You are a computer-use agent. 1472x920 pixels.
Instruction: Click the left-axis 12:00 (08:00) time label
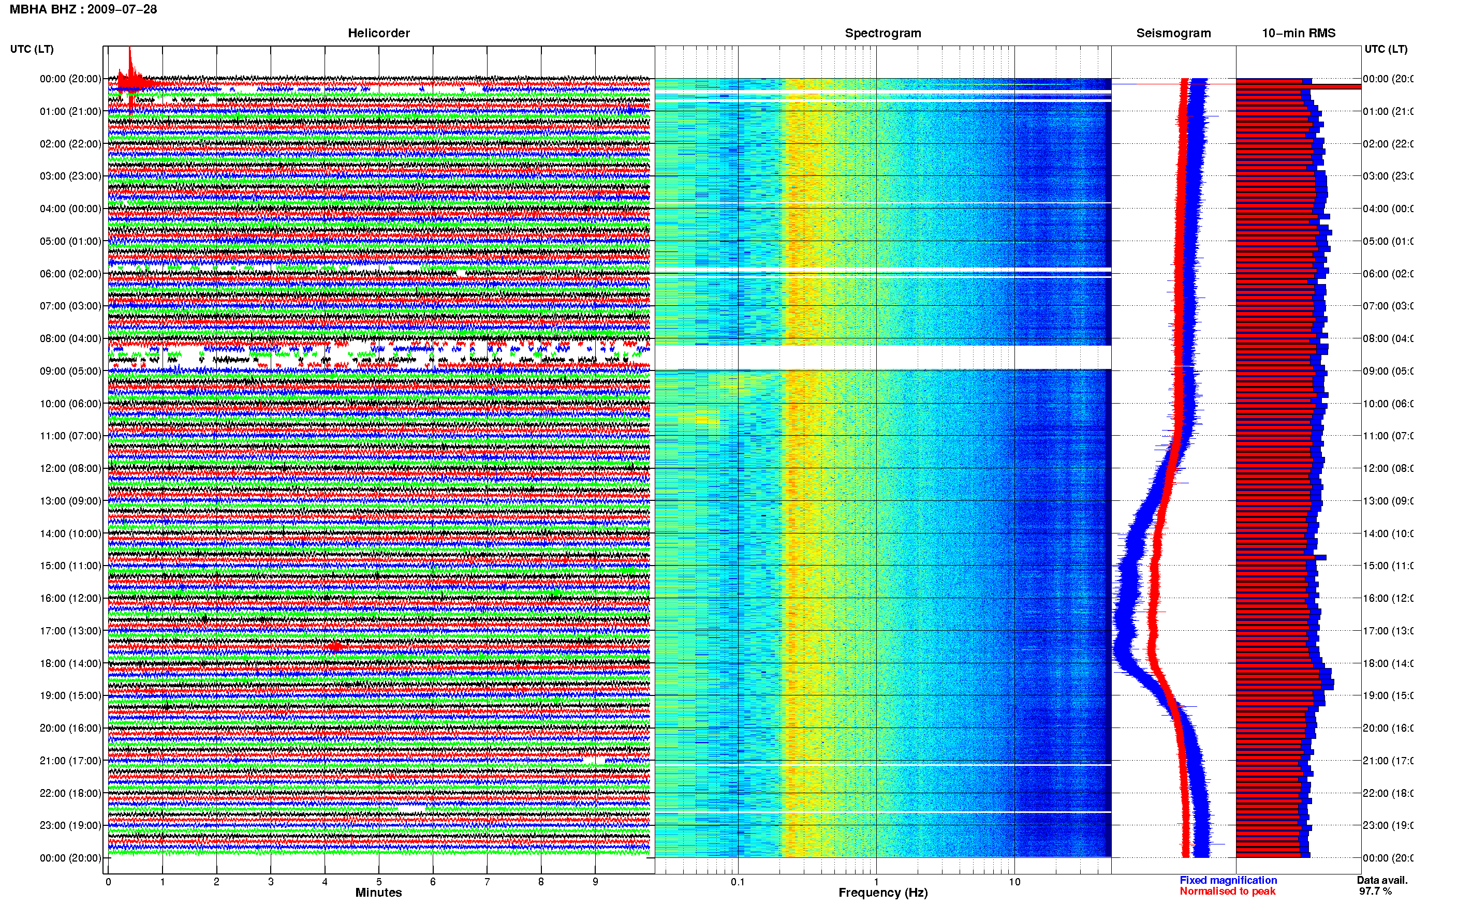pyautogui.click(x=70, y=468)
